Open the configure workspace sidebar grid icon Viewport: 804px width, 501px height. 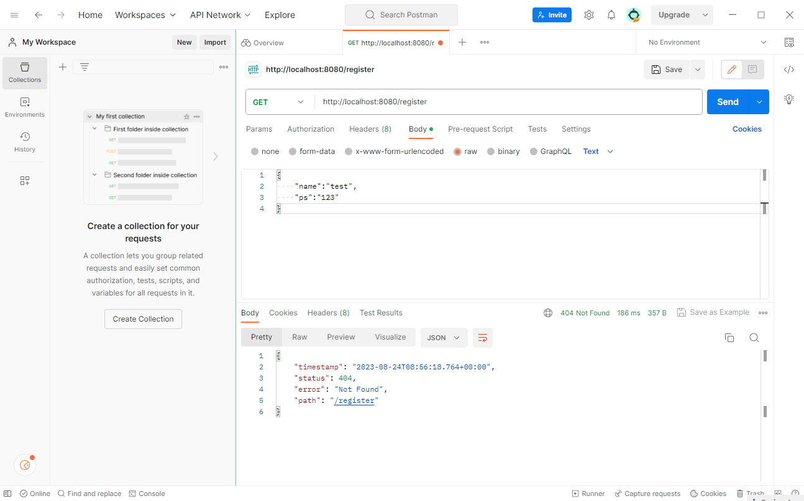pos(25,181)
